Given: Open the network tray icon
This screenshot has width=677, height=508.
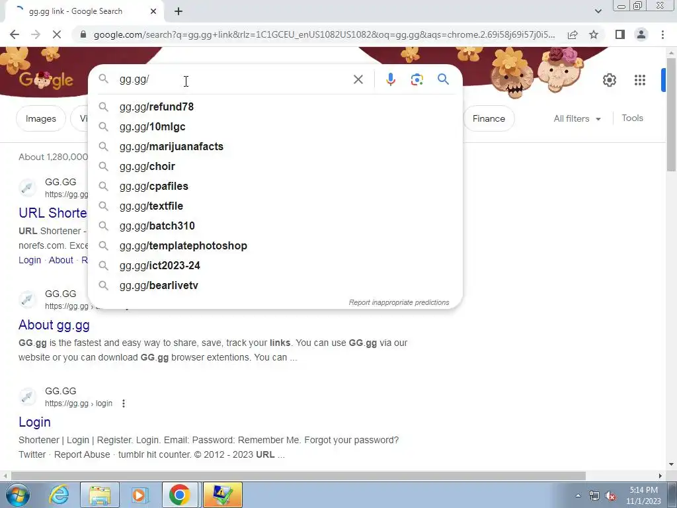Looking at the screenshot, I should [594, 496].
